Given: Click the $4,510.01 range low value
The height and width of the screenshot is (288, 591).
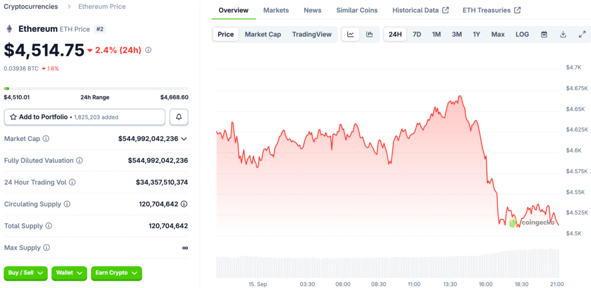Looking at the screenshot, I should [17, 98].
